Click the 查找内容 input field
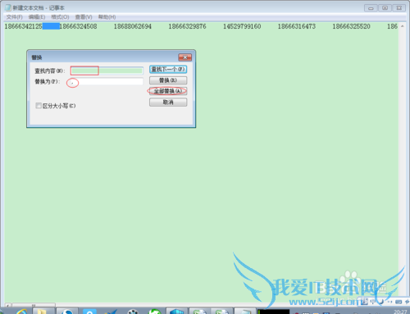The image size is (410, 314). 107,71
